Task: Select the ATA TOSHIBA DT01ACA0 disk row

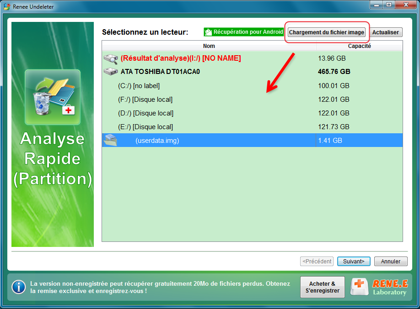Action: (x=253, y=72)
